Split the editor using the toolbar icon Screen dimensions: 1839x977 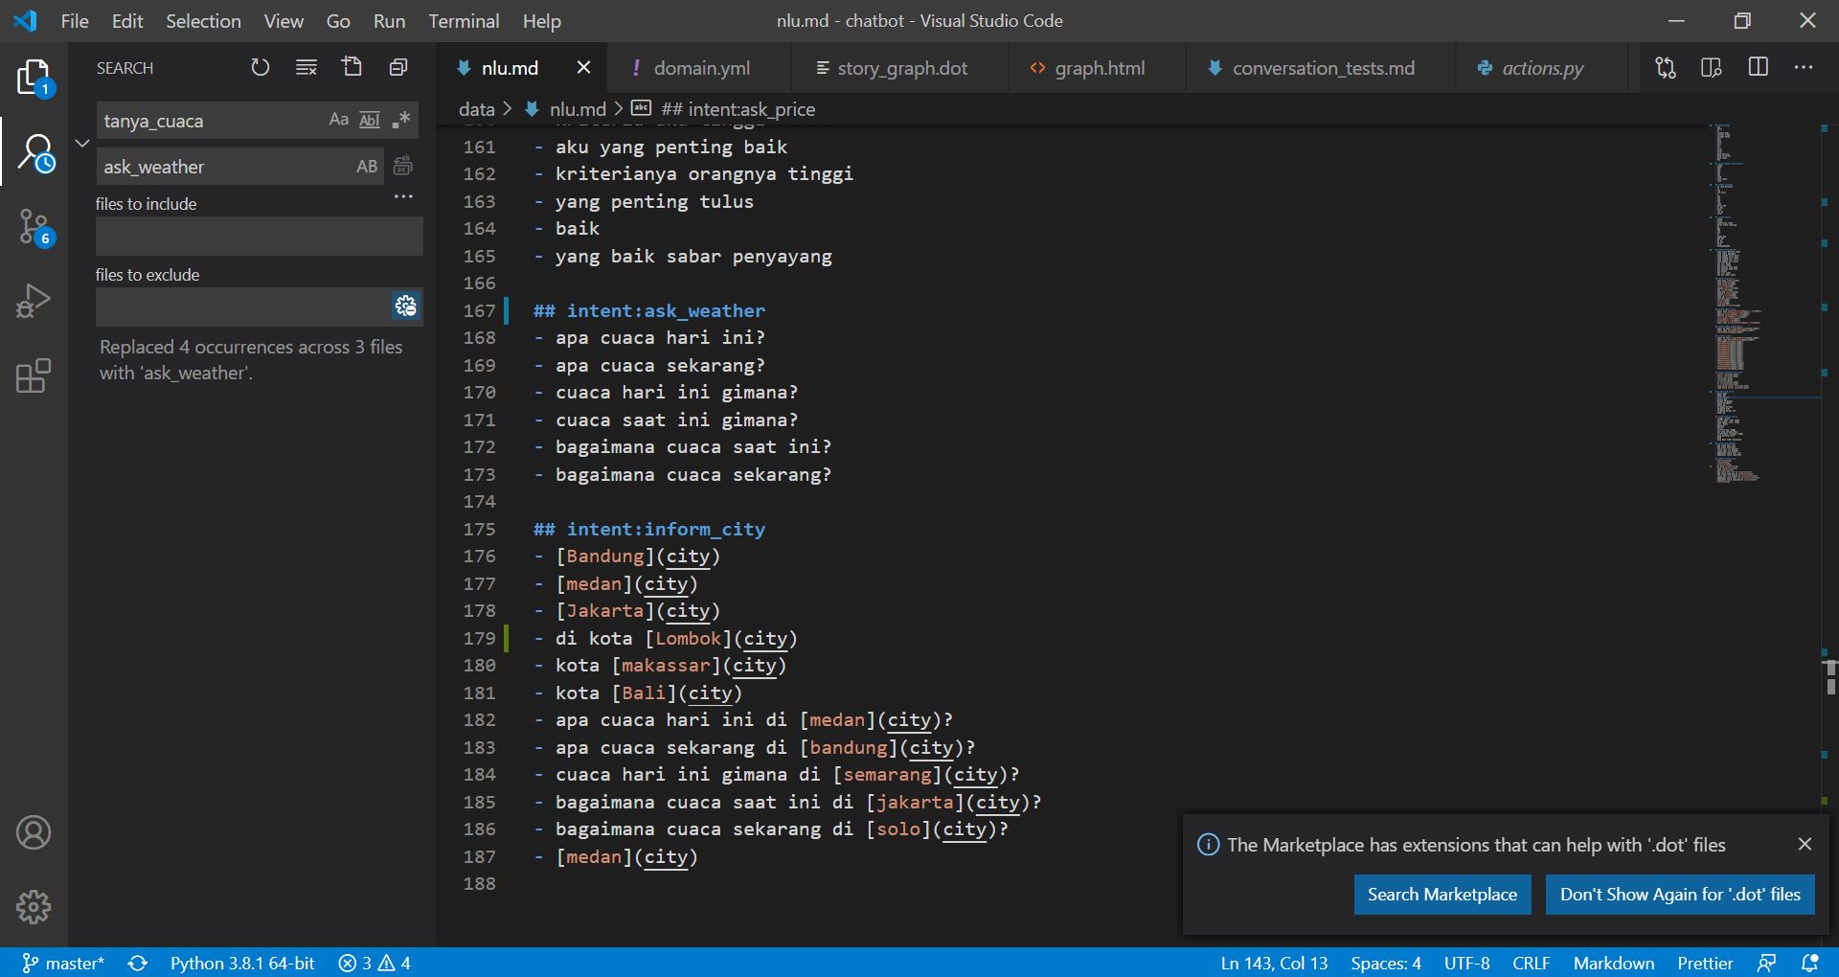point(1760,67)
